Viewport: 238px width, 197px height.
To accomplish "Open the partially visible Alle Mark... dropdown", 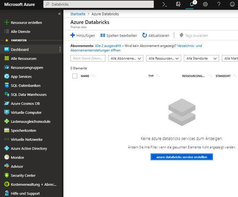I will [230, 58].
